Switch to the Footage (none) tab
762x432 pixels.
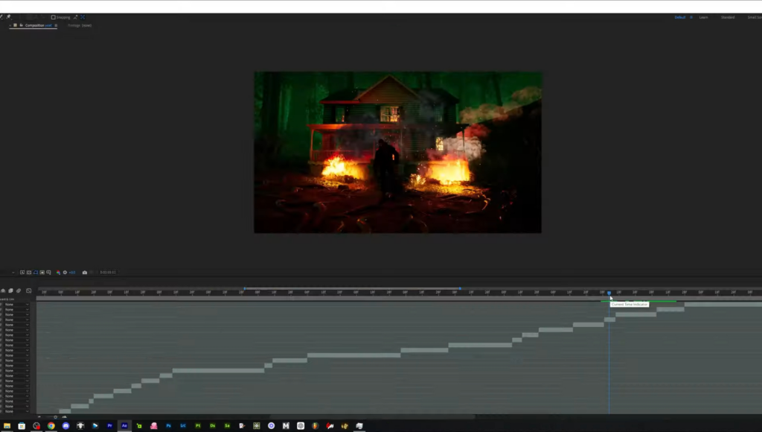click(x=80, y=25)
